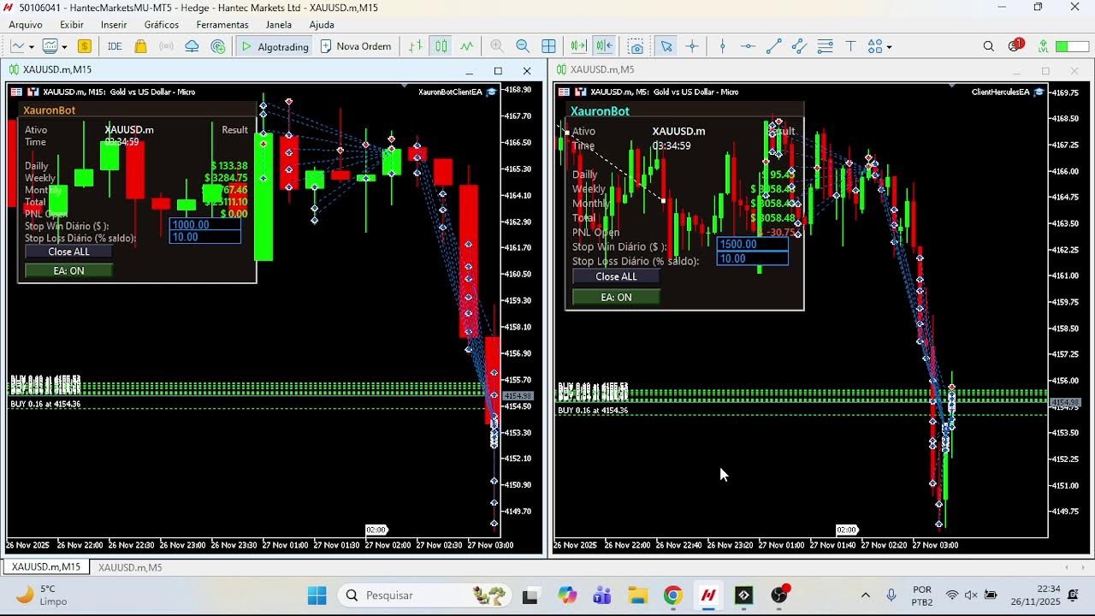The image size is (1095, 616).
Task: Select the crosshair tool
Action: (692, 46)
